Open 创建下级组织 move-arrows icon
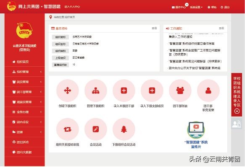The height and width of the screenshot is (167, 245). click(x=68, y=91)
